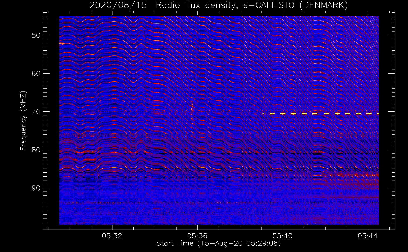Click the 05:36 time tick label
408x252 pixels.
(x=197, y=236)
